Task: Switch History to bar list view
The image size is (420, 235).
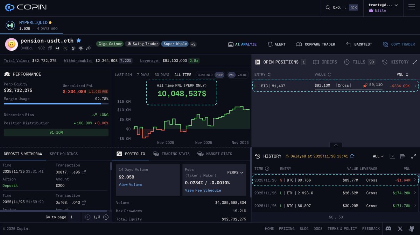Action: [402, 156]
